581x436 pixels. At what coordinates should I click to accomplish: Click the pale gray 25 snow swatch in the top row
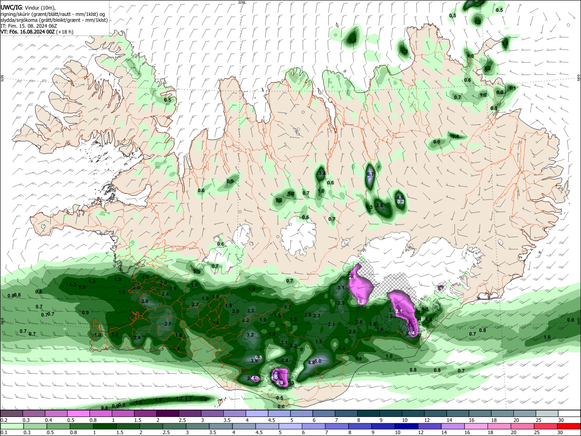547,414
